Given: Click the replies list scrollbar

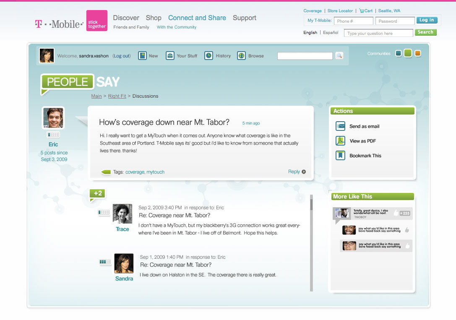Looking at the screenshot, I should click(311, 243).
